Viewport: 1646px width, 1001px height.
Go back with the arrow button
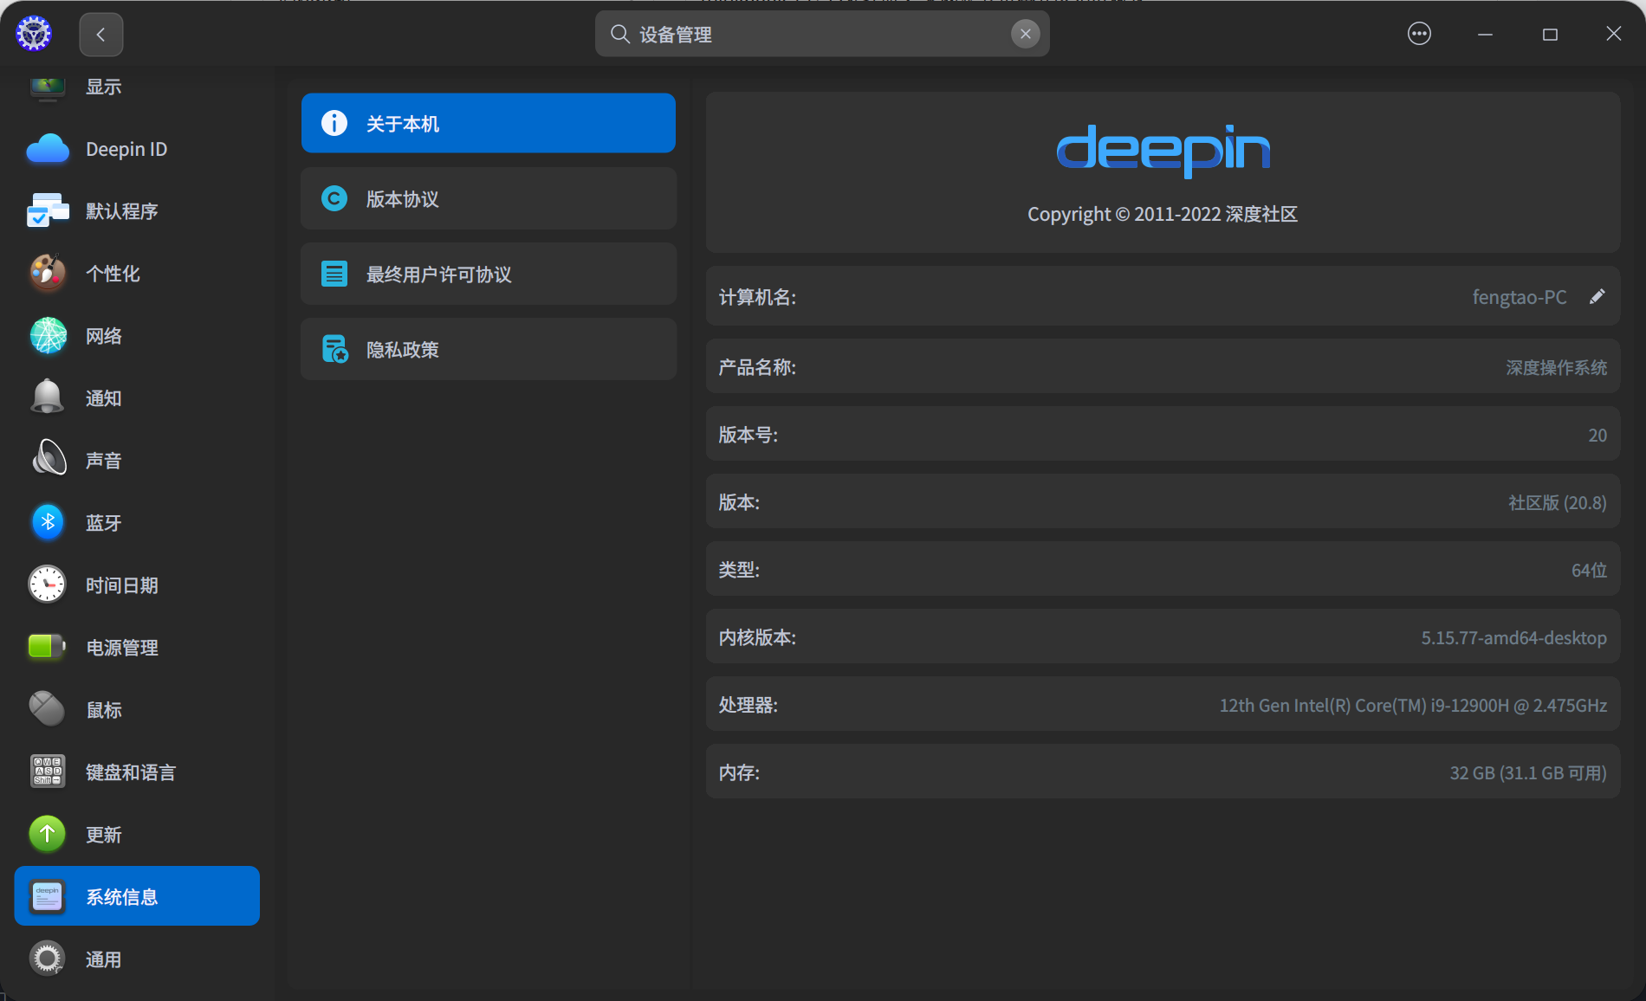tap(100, 35)
